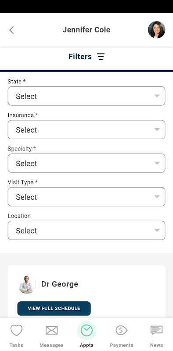The image size is (173, 351).
Task: Switch to the Messages tab label
Action: point(51,345)
